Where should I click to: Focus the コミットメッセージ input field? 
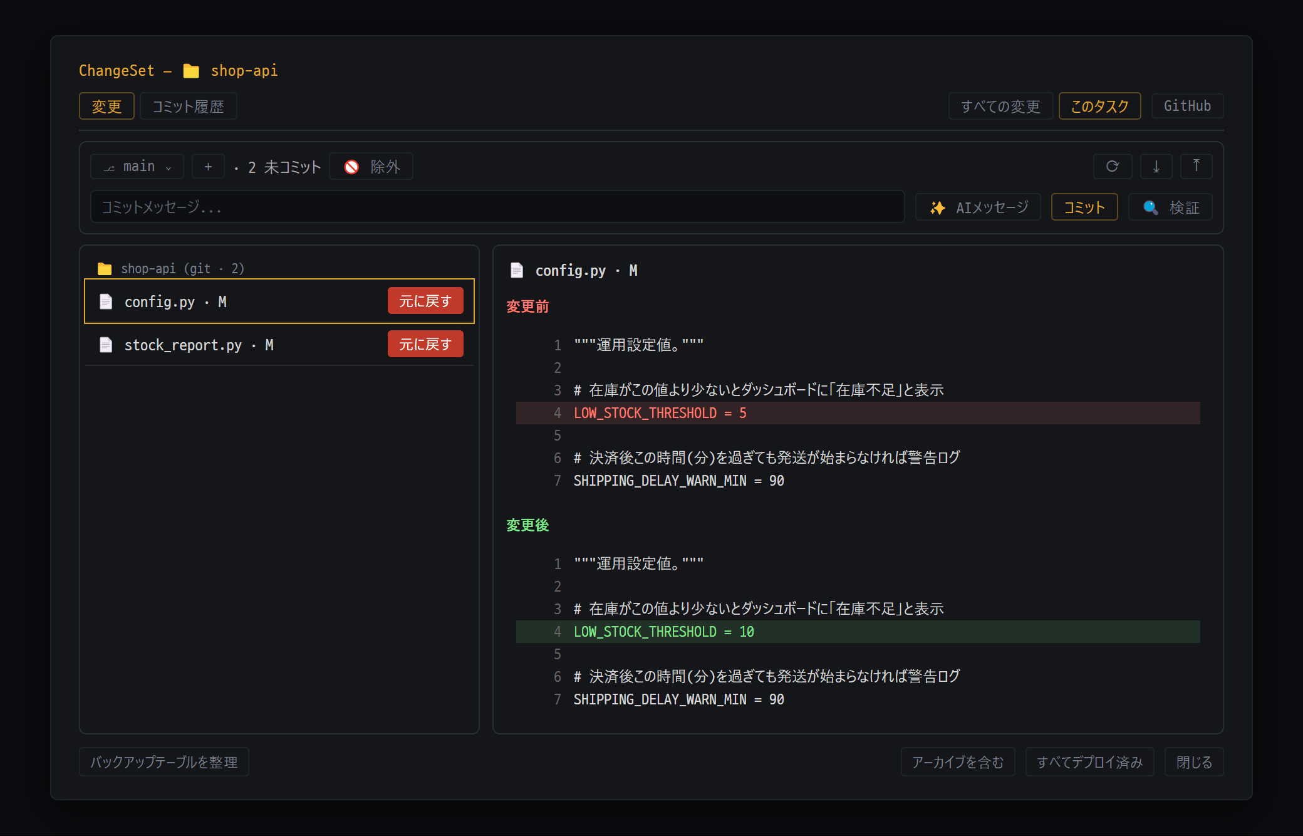[x=497, y=207]
